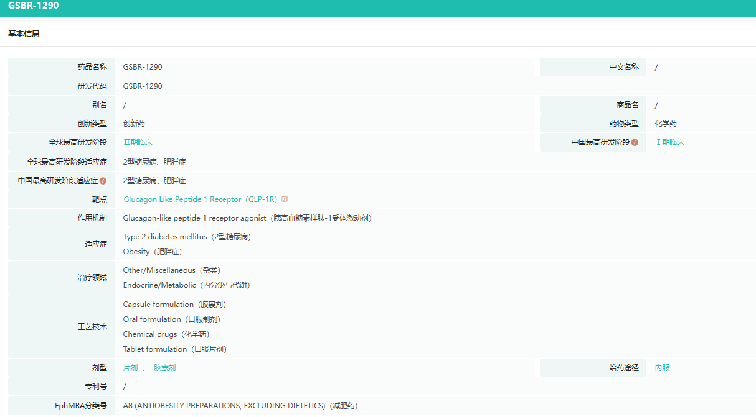Open the 片剂 dosage form link
756x417 pixels.
[x=131, y=368]
